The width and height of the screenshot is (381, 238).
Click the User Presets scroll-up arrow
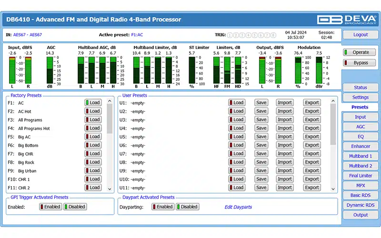tap(333, 101)
